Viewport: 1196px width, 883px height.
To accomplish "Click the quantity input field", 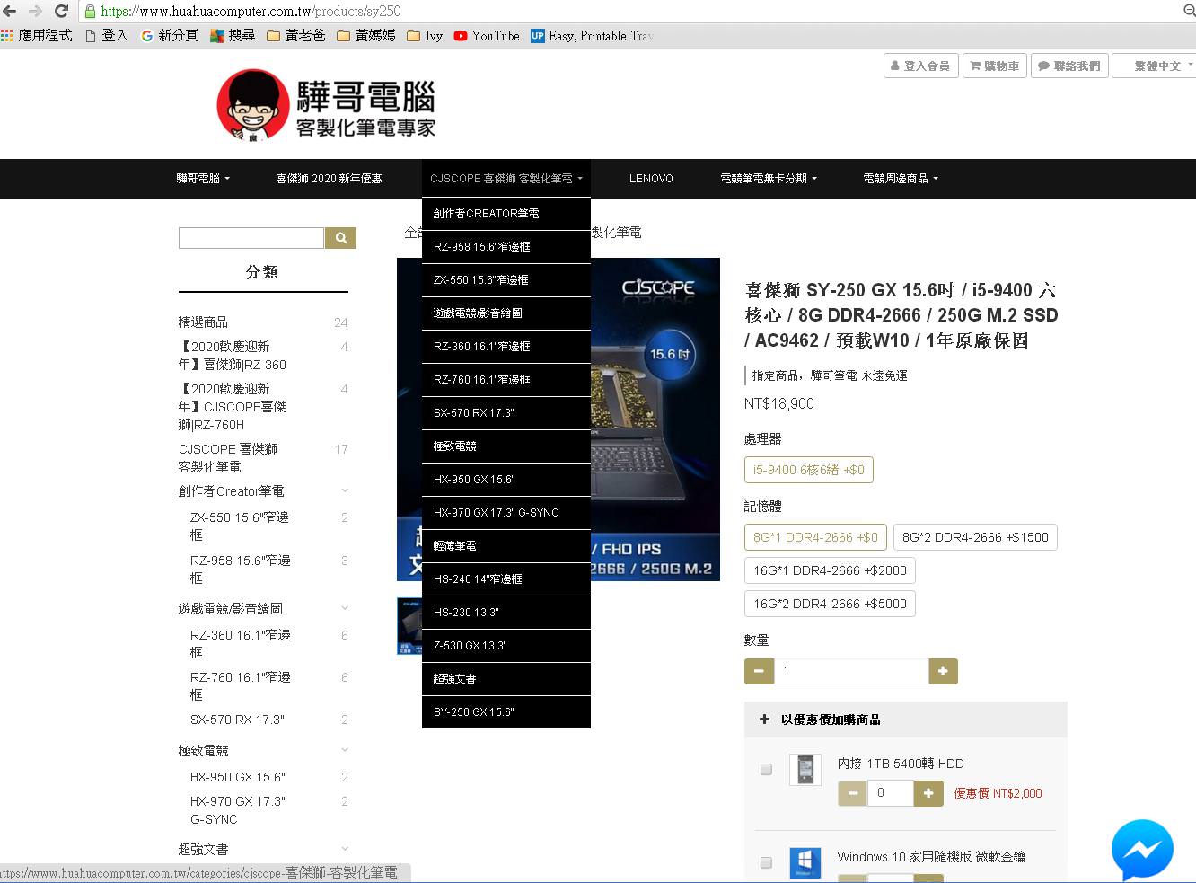I will tap(851, 671).
